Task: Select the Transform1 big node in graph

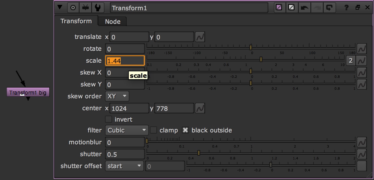Action: [28, 92]
